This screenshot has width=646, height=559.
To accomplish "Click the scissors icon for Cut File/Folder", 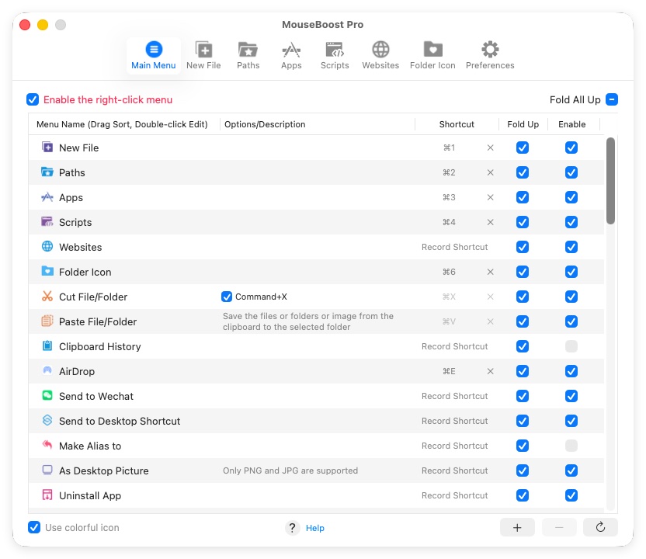I will [x=47, y=296].
